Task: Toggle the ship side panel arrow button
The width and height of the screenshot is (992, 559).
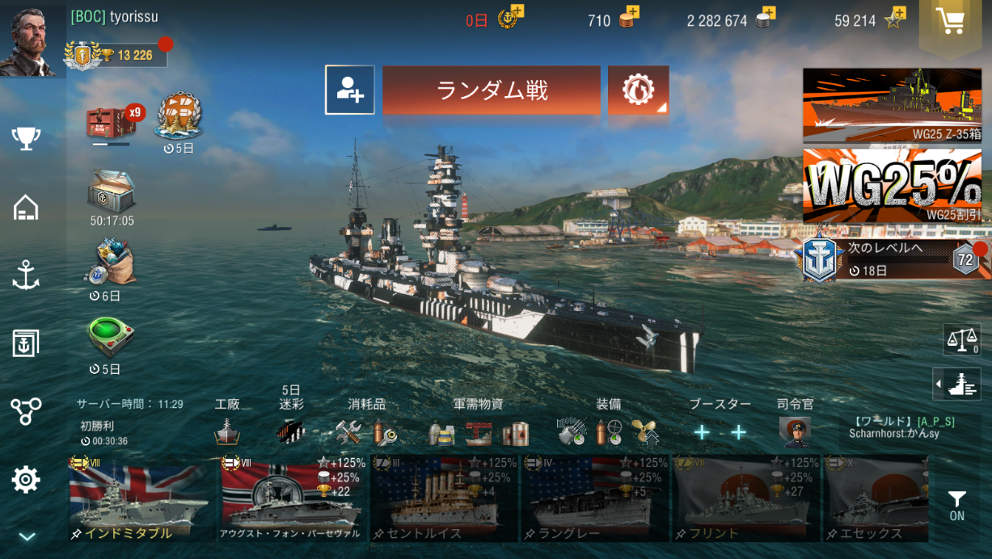Action: tap(957, 384)
